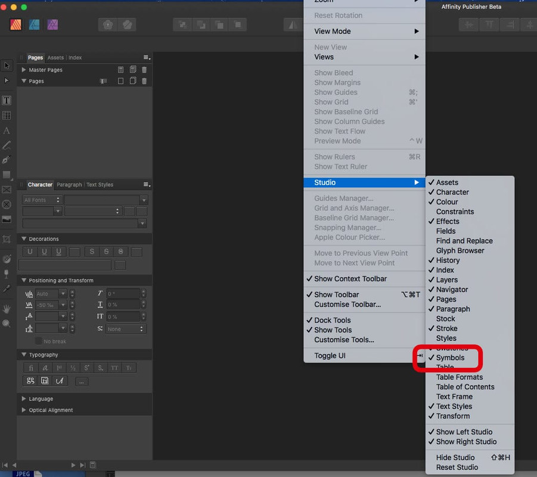Collapse Typography section
537x477 pixels.
24,355
